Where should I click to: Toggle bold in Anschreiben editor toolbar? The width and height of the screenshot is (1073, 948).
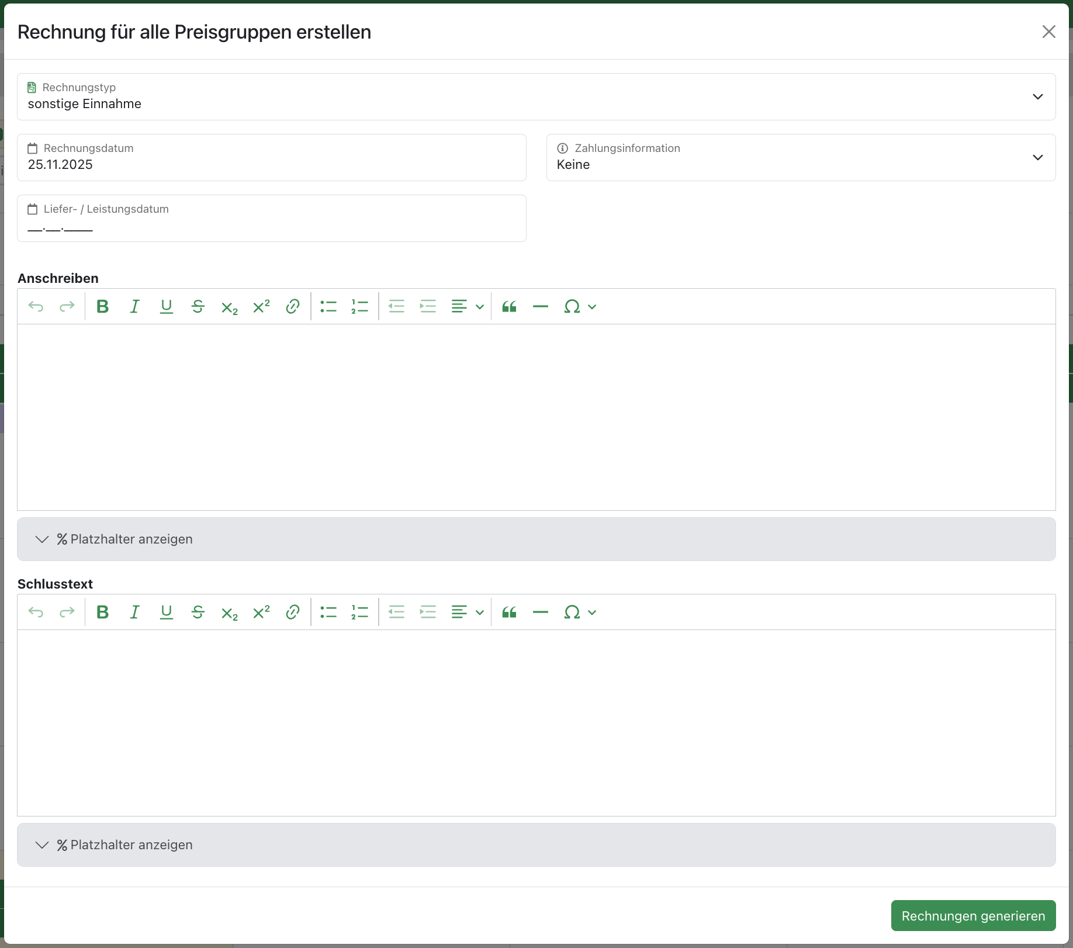tap(103, 306)
